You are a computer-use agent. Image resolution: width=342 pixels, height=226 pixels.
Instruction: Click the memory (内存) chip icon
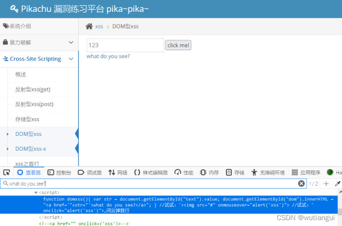pos(203,172)
